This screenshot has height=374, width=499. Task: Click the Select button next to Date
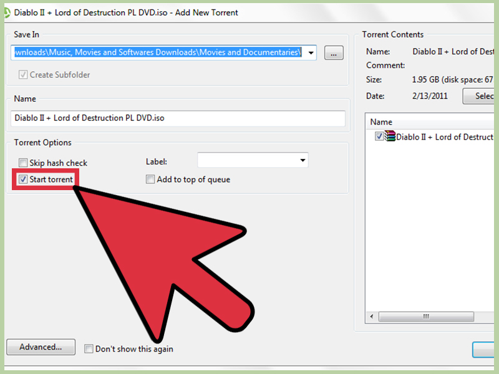(x=480, y=96)
